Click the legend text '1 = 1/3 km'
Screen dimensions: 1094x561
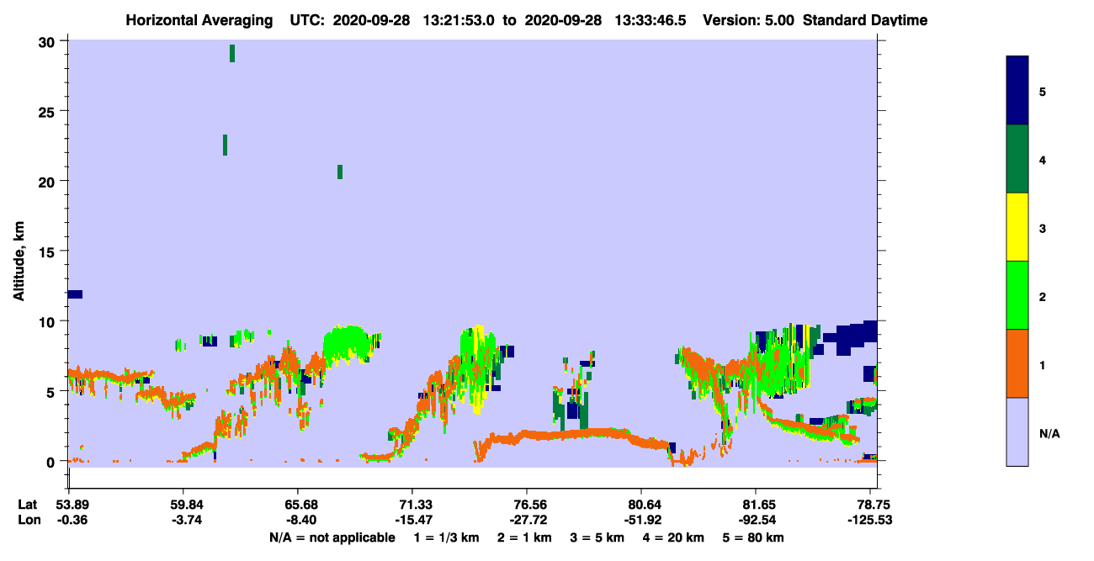coord(444,537)
